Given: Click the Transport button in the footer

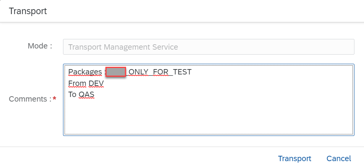Looking at the screenshot, I should 294,158.
